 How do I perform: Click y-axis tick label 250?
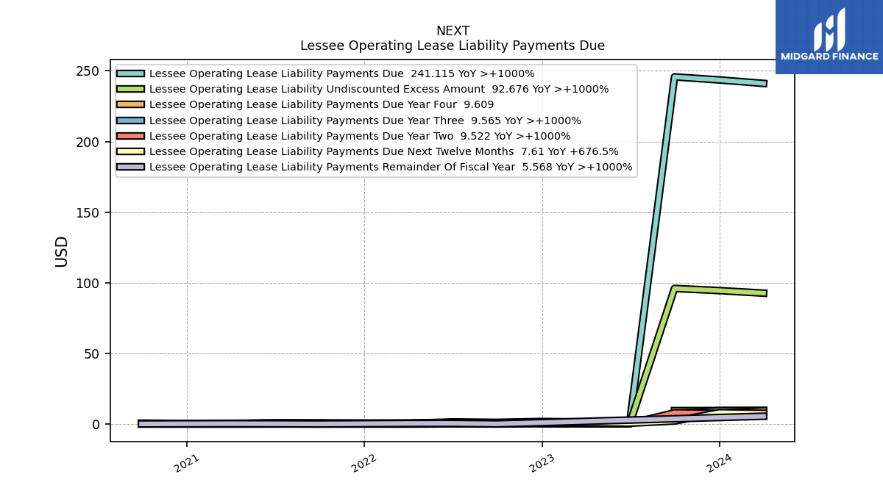(88, 71)
